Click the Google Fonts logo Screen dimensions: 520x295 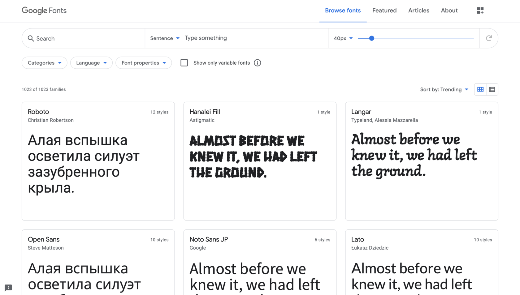coord(44,11)
